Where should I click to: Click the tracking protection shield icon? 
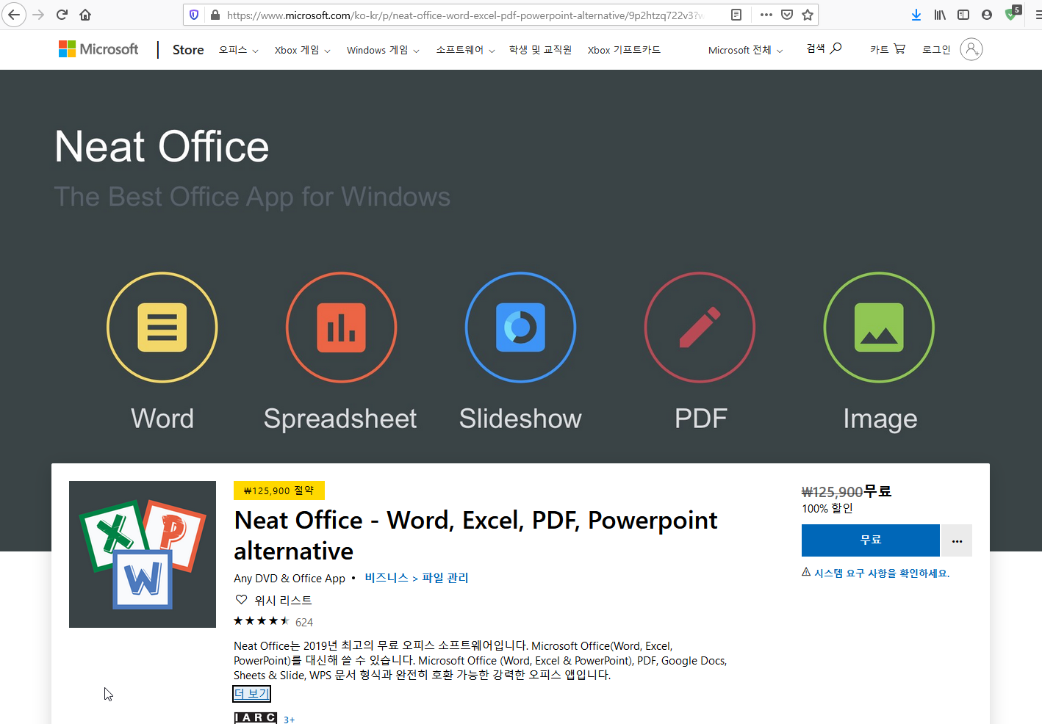click(x=194, y=15)
